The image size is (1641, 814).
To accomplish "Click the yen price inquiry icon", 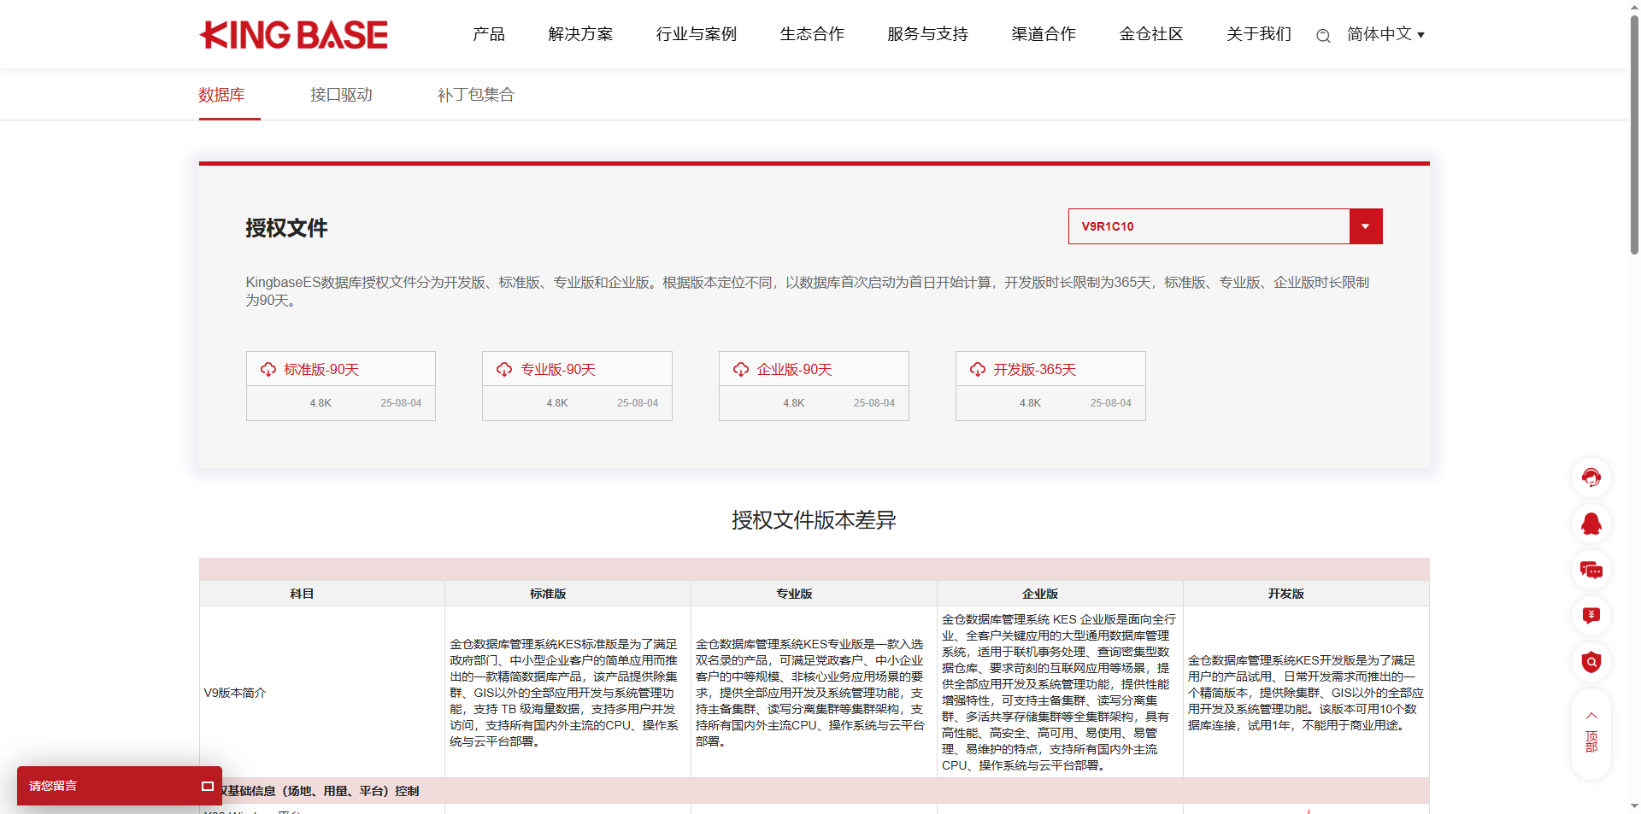I will pyautogui.click(x=1591, y=616).
